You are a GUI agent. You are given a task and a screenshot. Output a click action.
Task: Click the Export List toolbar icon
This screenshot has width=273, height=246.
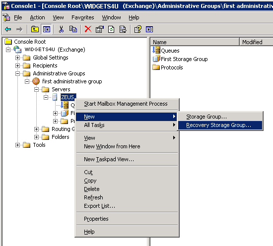pyautogui.click(x=123, y=29)
